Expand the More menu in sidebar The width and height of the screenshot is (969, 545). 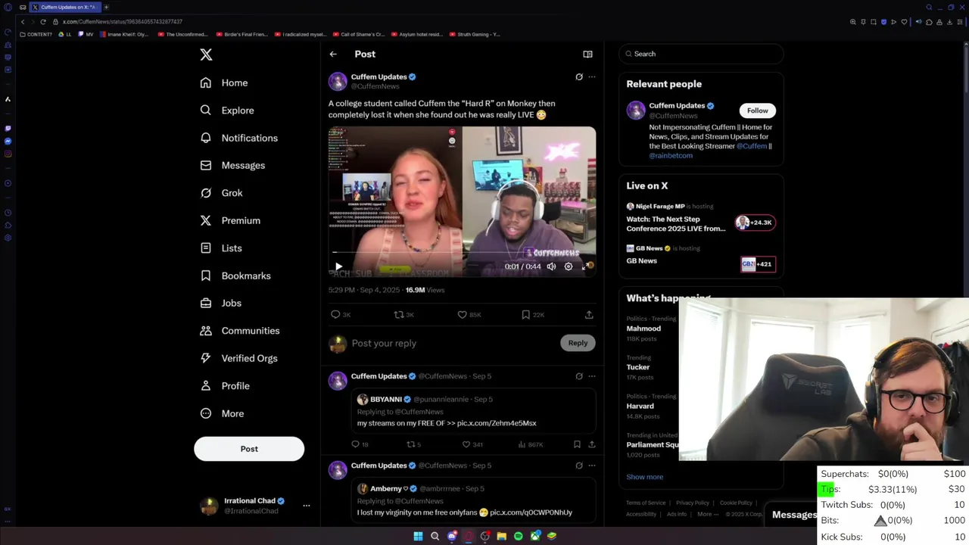pyautogui.click(x=222, y=413)
